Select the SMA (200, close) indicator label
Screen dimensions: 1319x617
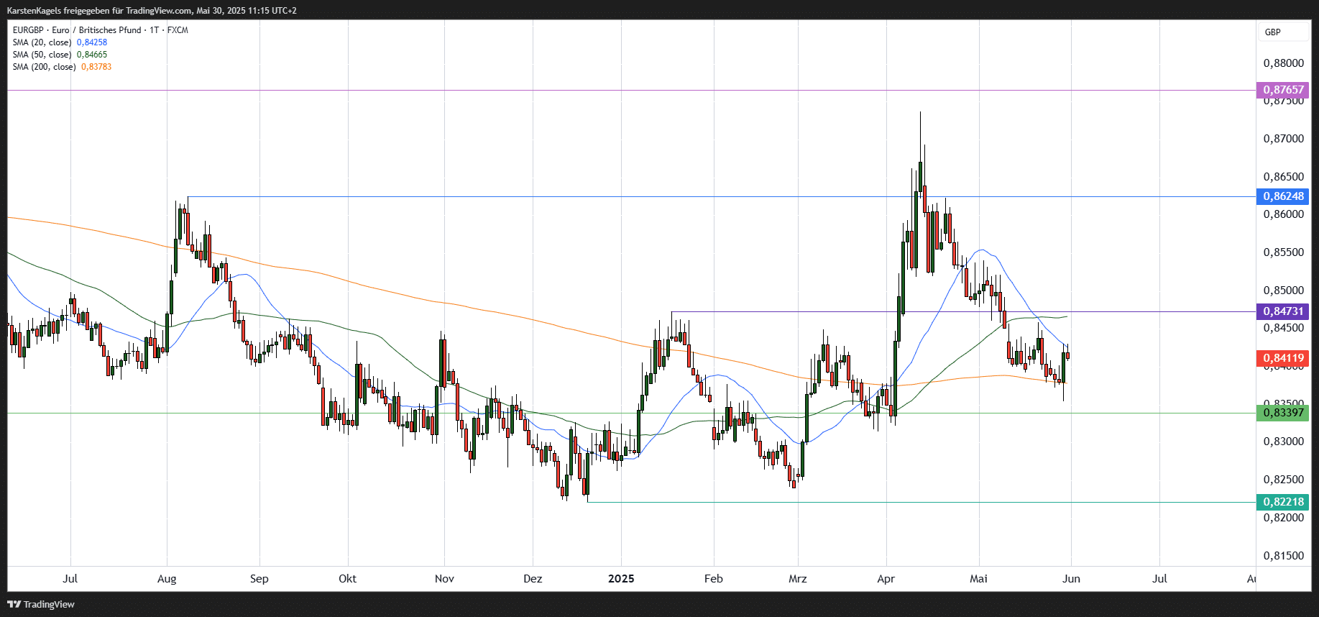click(44, 67)
